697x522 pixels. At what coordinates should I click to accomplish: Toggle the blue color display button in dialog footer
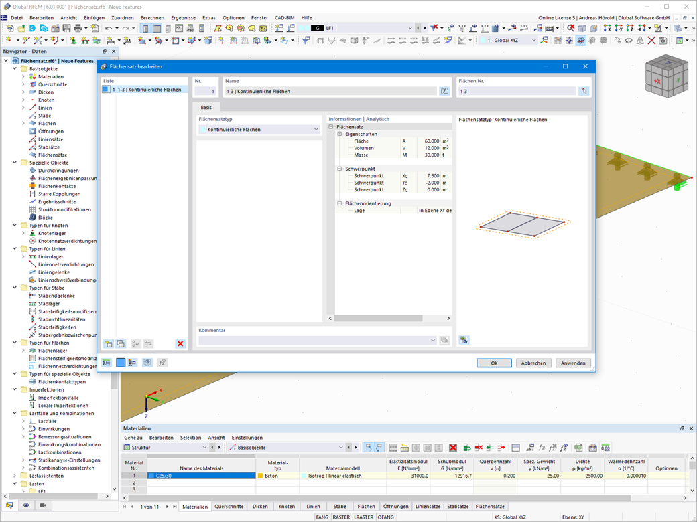point(121,363)
